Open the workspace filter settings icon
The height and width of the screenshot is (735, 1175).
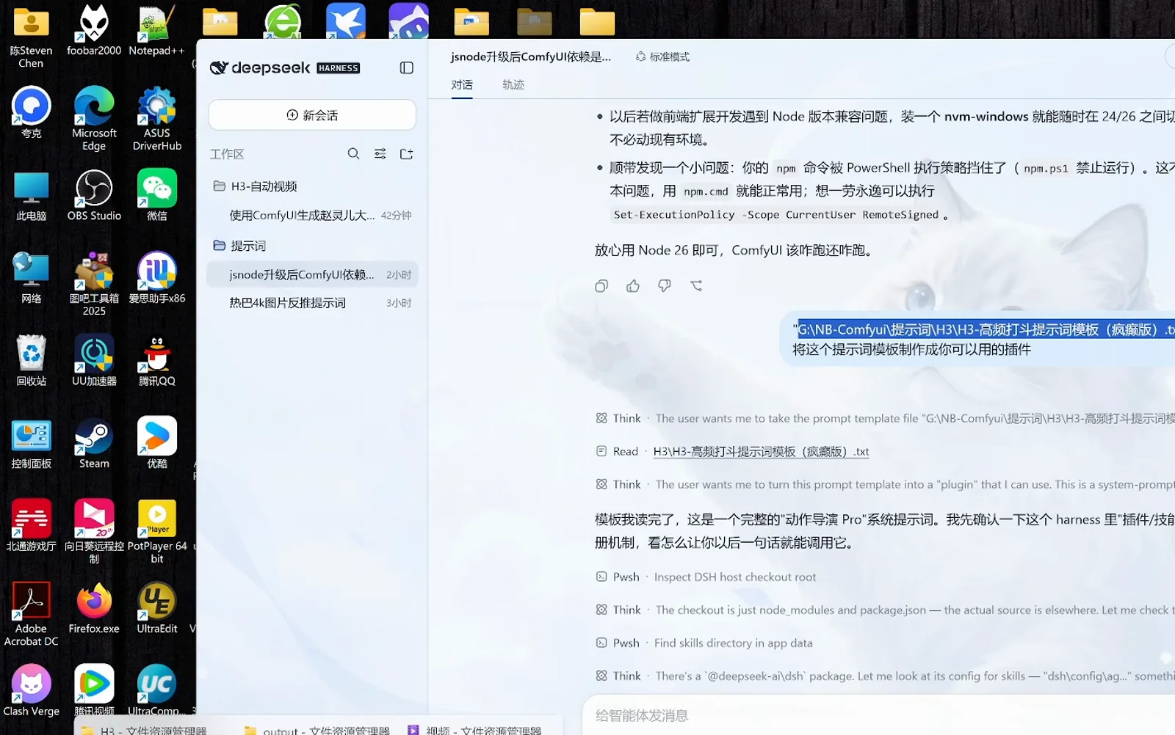tap(380, 153)
